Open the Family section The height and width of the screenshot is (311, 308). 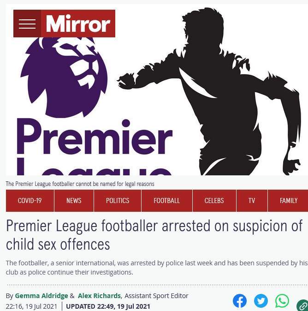(x=288, y=201)
